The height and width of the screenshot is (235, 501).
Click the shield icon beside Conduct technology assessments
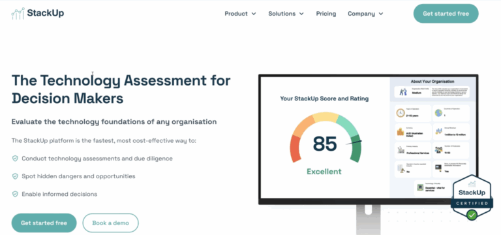tap(15, 158)
